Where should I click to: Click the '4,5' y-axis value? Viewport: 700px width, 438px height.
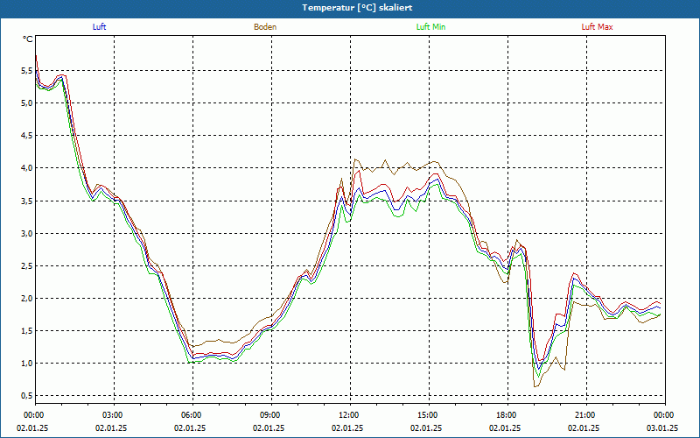coord(27,136)
